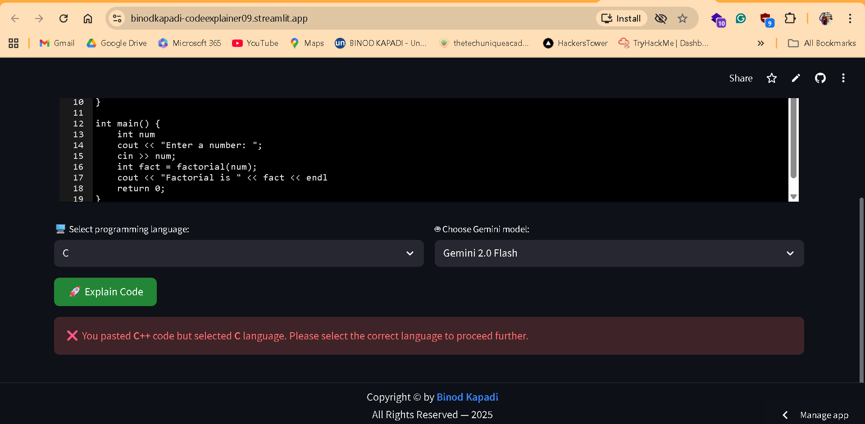
Task: Open Chrome's three-dot browser menu
Action: pyautogui.click(x=851, y=18)
